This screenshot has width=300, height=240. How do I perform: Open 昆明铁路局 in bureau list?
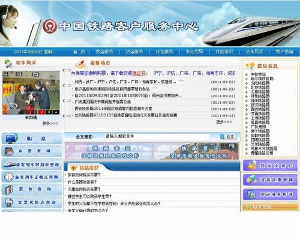pos(260,140)
